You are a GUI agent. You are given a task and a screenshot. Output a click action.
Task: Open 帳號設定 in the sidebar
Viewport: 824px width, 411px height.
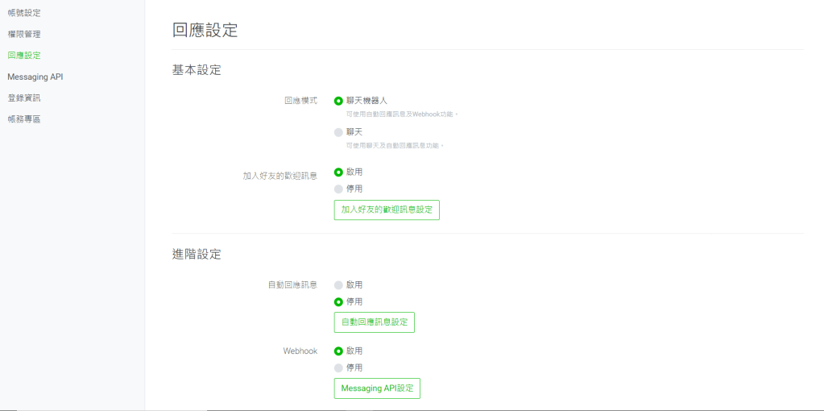pyautogui.click(x=24, y=13)
